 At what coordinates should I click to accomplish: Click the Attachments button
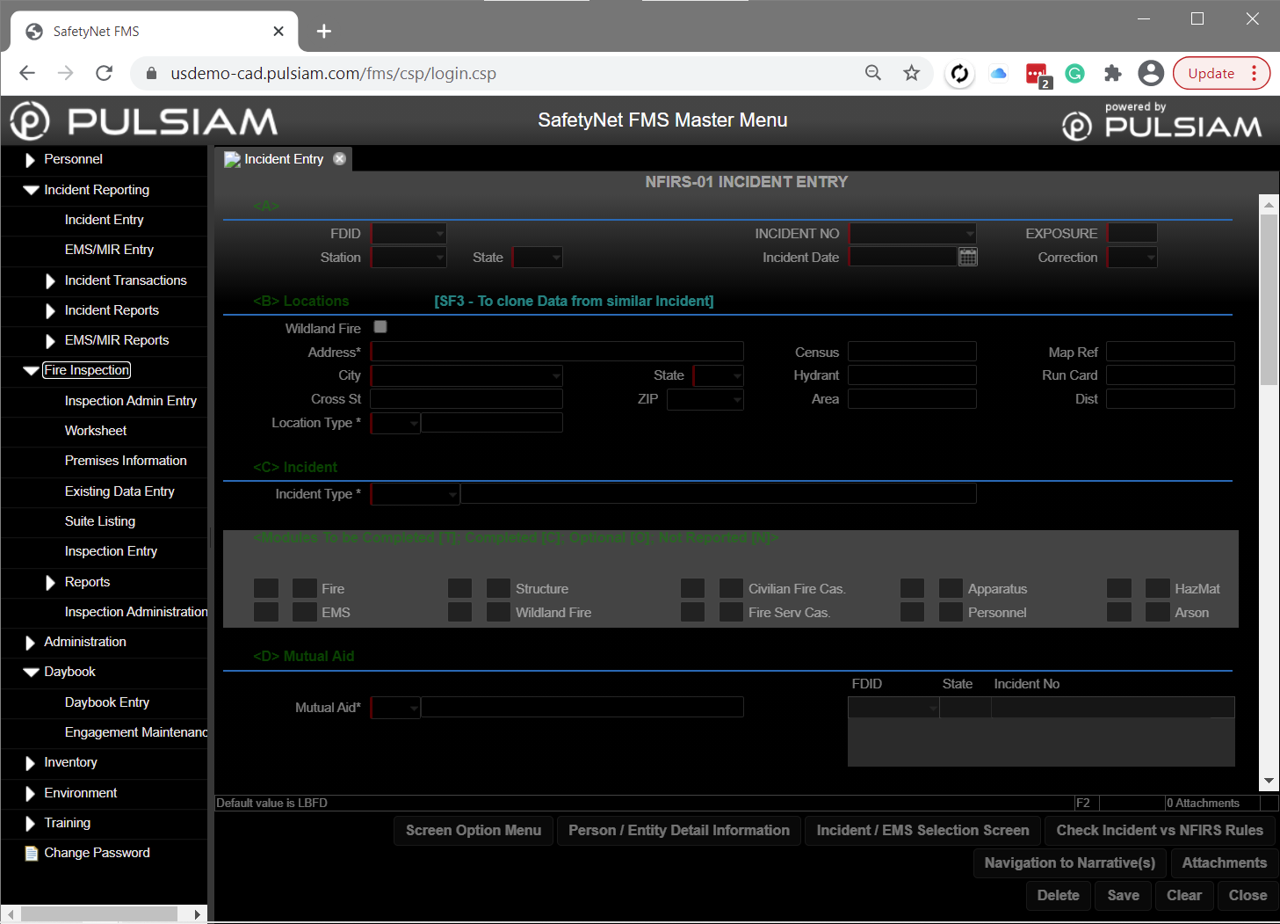1224,862
